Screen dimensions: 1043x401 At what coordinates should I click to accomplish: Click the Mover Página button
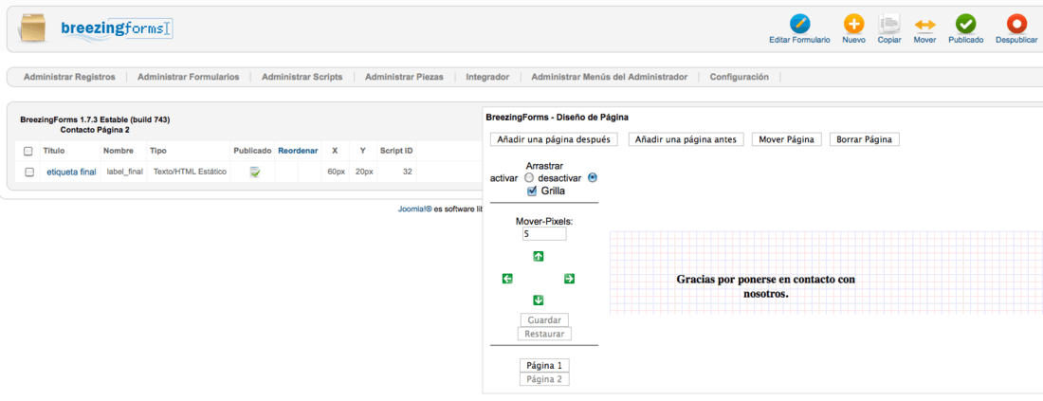787,139
